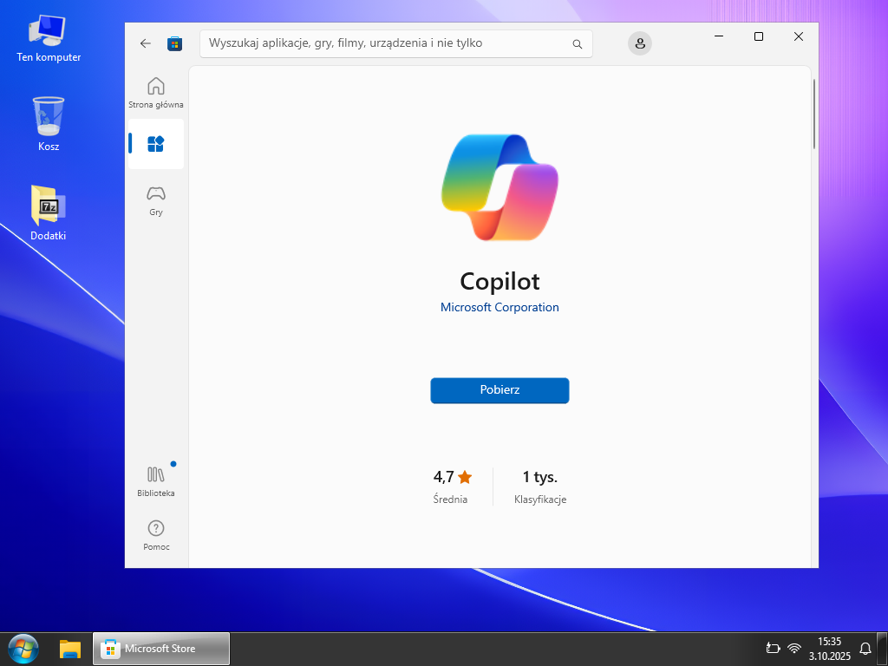Open Biblioteka library
This screenshot has height=666, width=888.
click(x=156, y=480)
